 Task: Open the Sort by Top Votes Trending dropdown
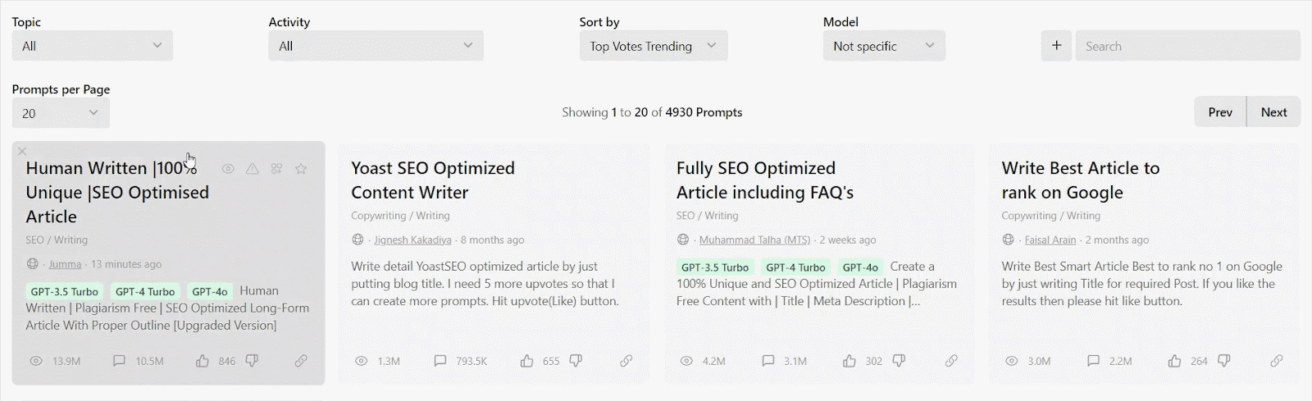click(x=653, y=46)
